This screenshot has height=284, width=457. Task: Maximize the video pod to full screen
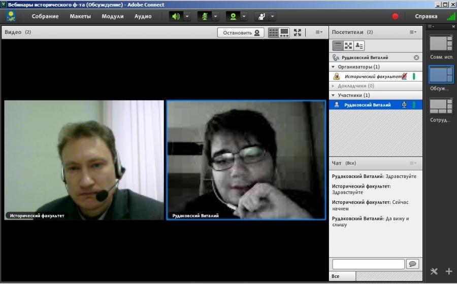tap(297, 32)
